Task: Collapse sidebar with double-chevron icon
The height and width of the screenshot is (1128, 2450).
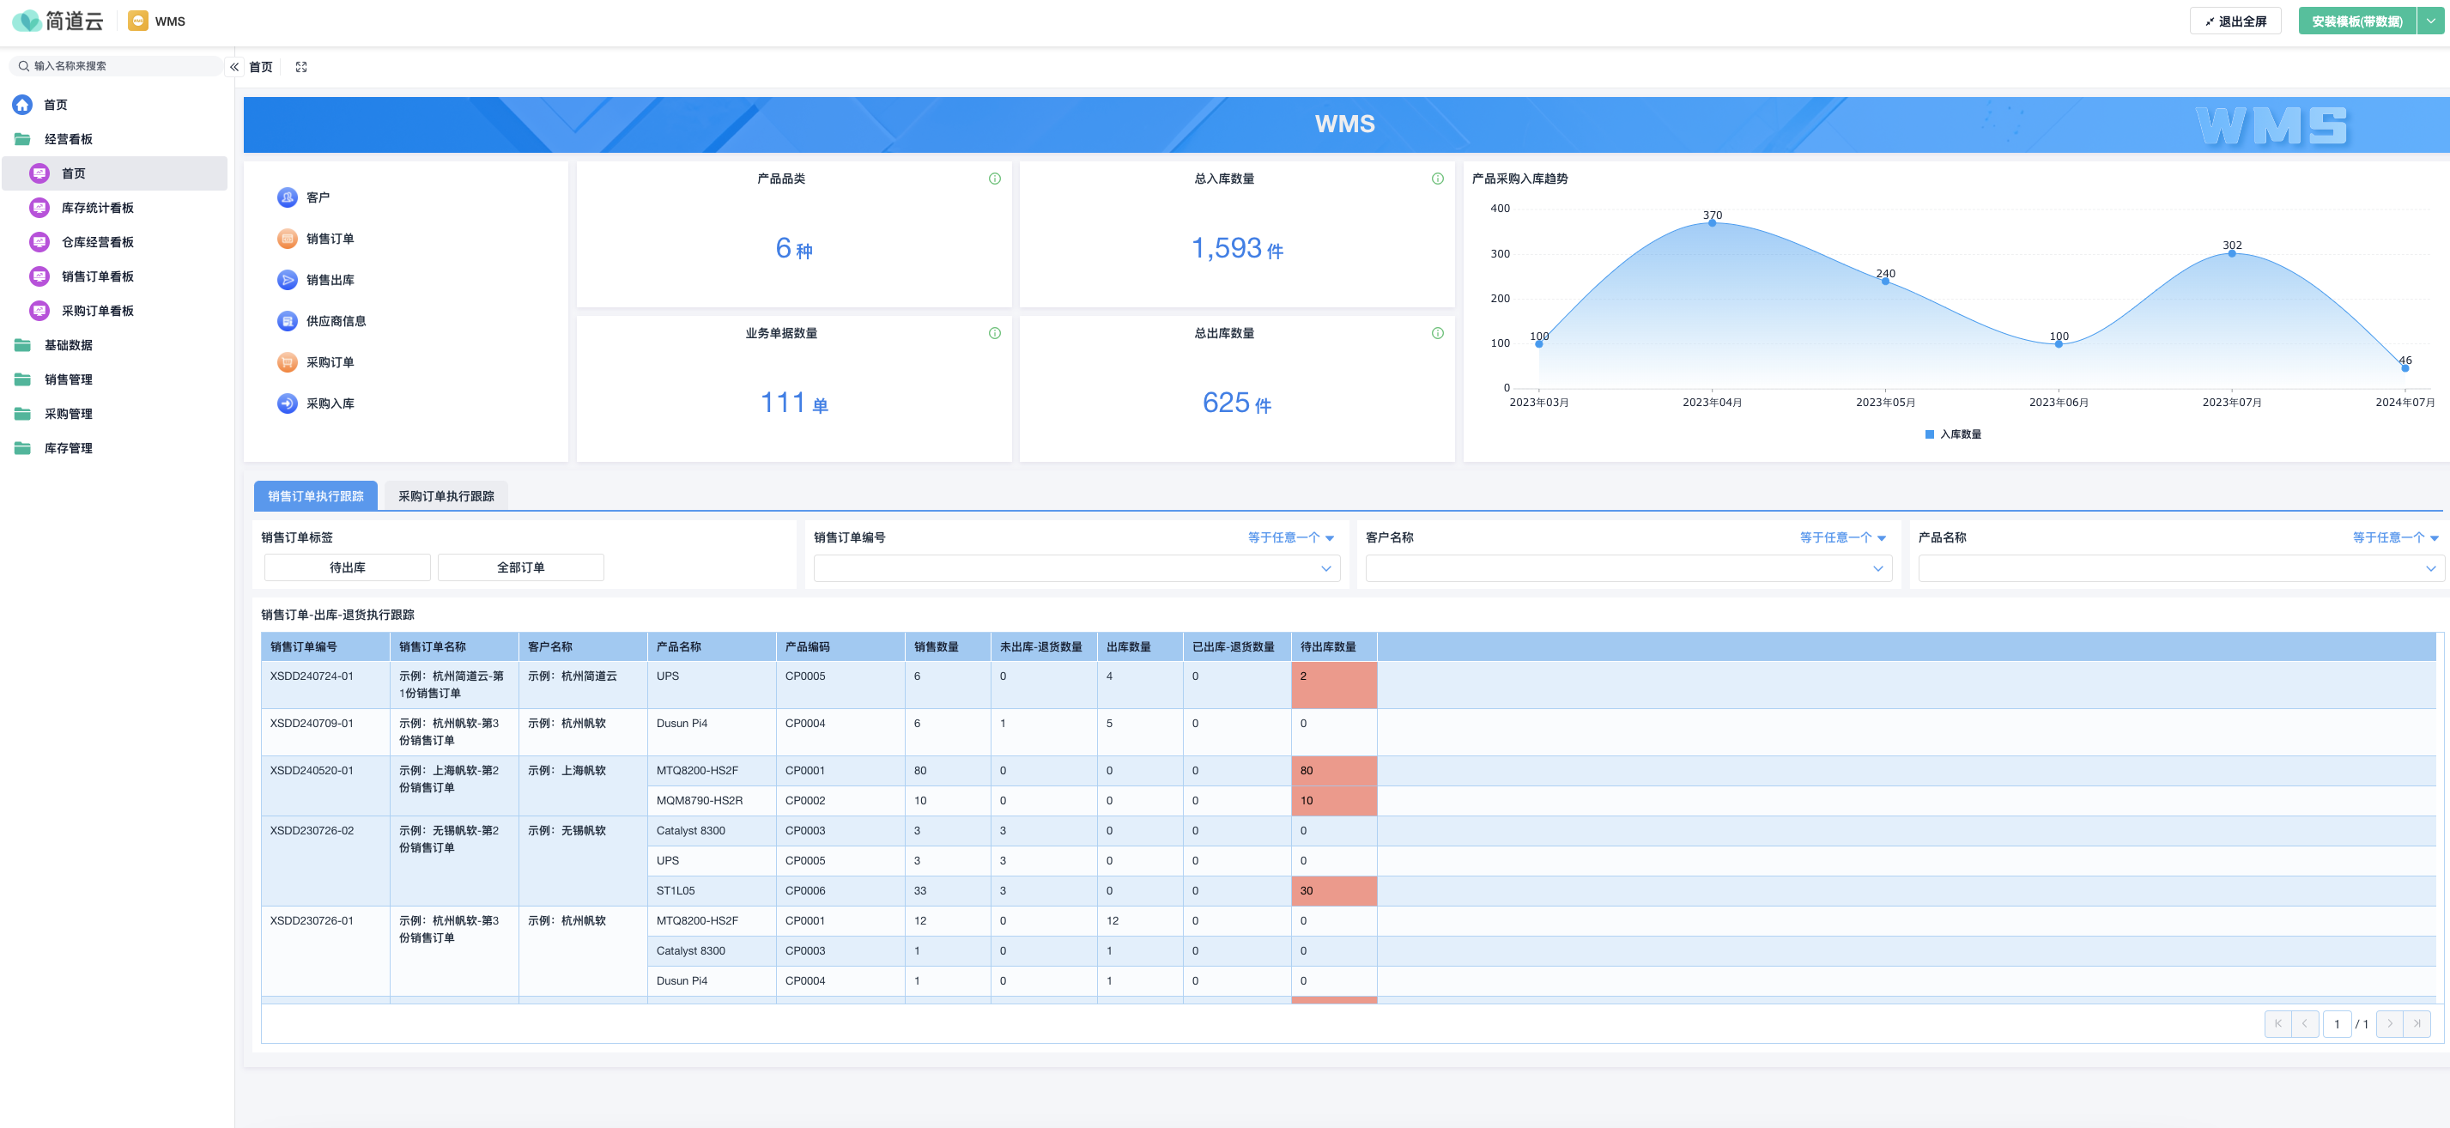Action: [x=234, y=68]
